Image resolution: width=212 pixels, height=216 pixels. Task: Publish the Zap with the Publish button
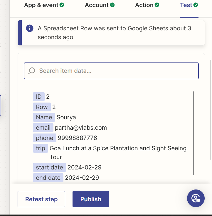[x=90, y=199]
